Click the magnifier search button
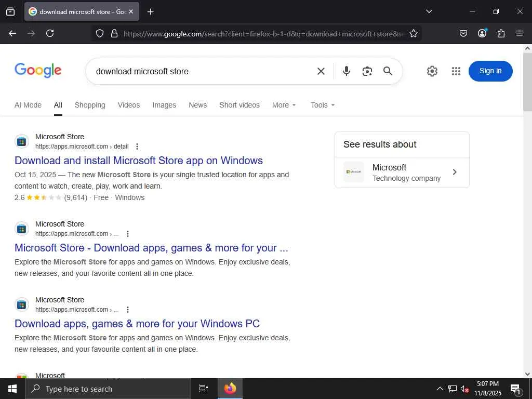This screenshot has height=399, width=532. click(x=388, y=71)
